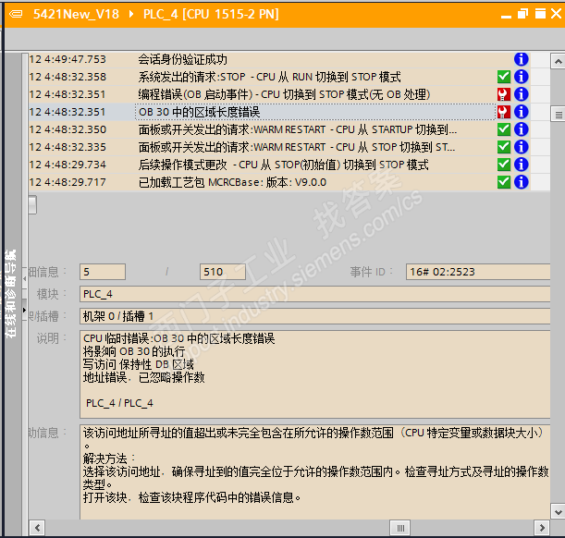
Task: Click the description box with CPU 临时错误
Action: tap(315, 374)
